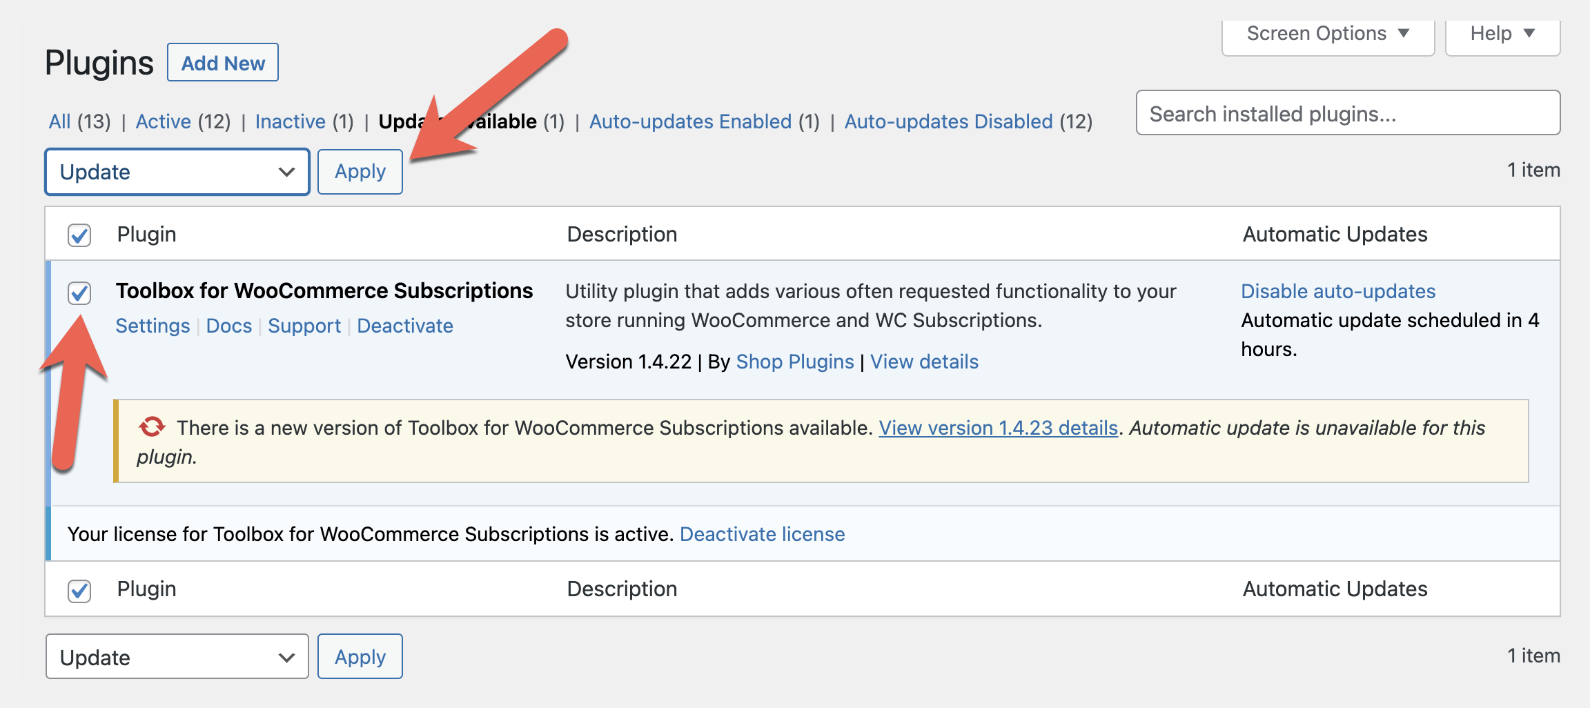
Task: Show the Inactive plugins filter
Action: (290, 121)
